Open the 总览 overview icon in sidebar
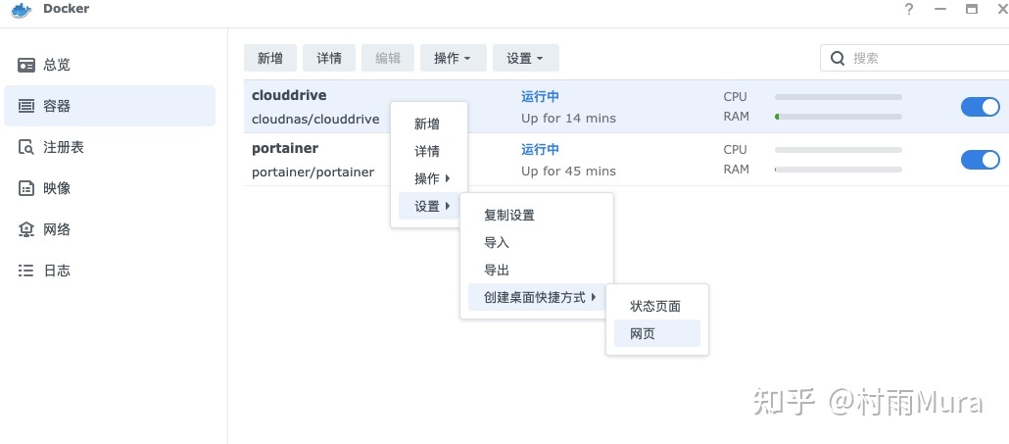The image size is (1009, 444). pos(26,65)
